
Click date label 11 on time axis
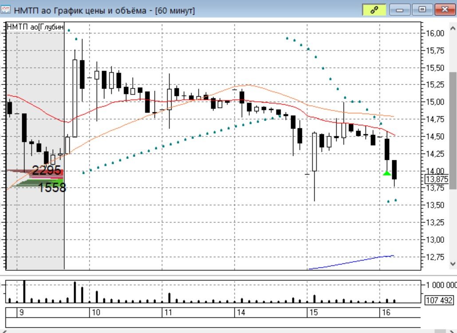point(168,313)
